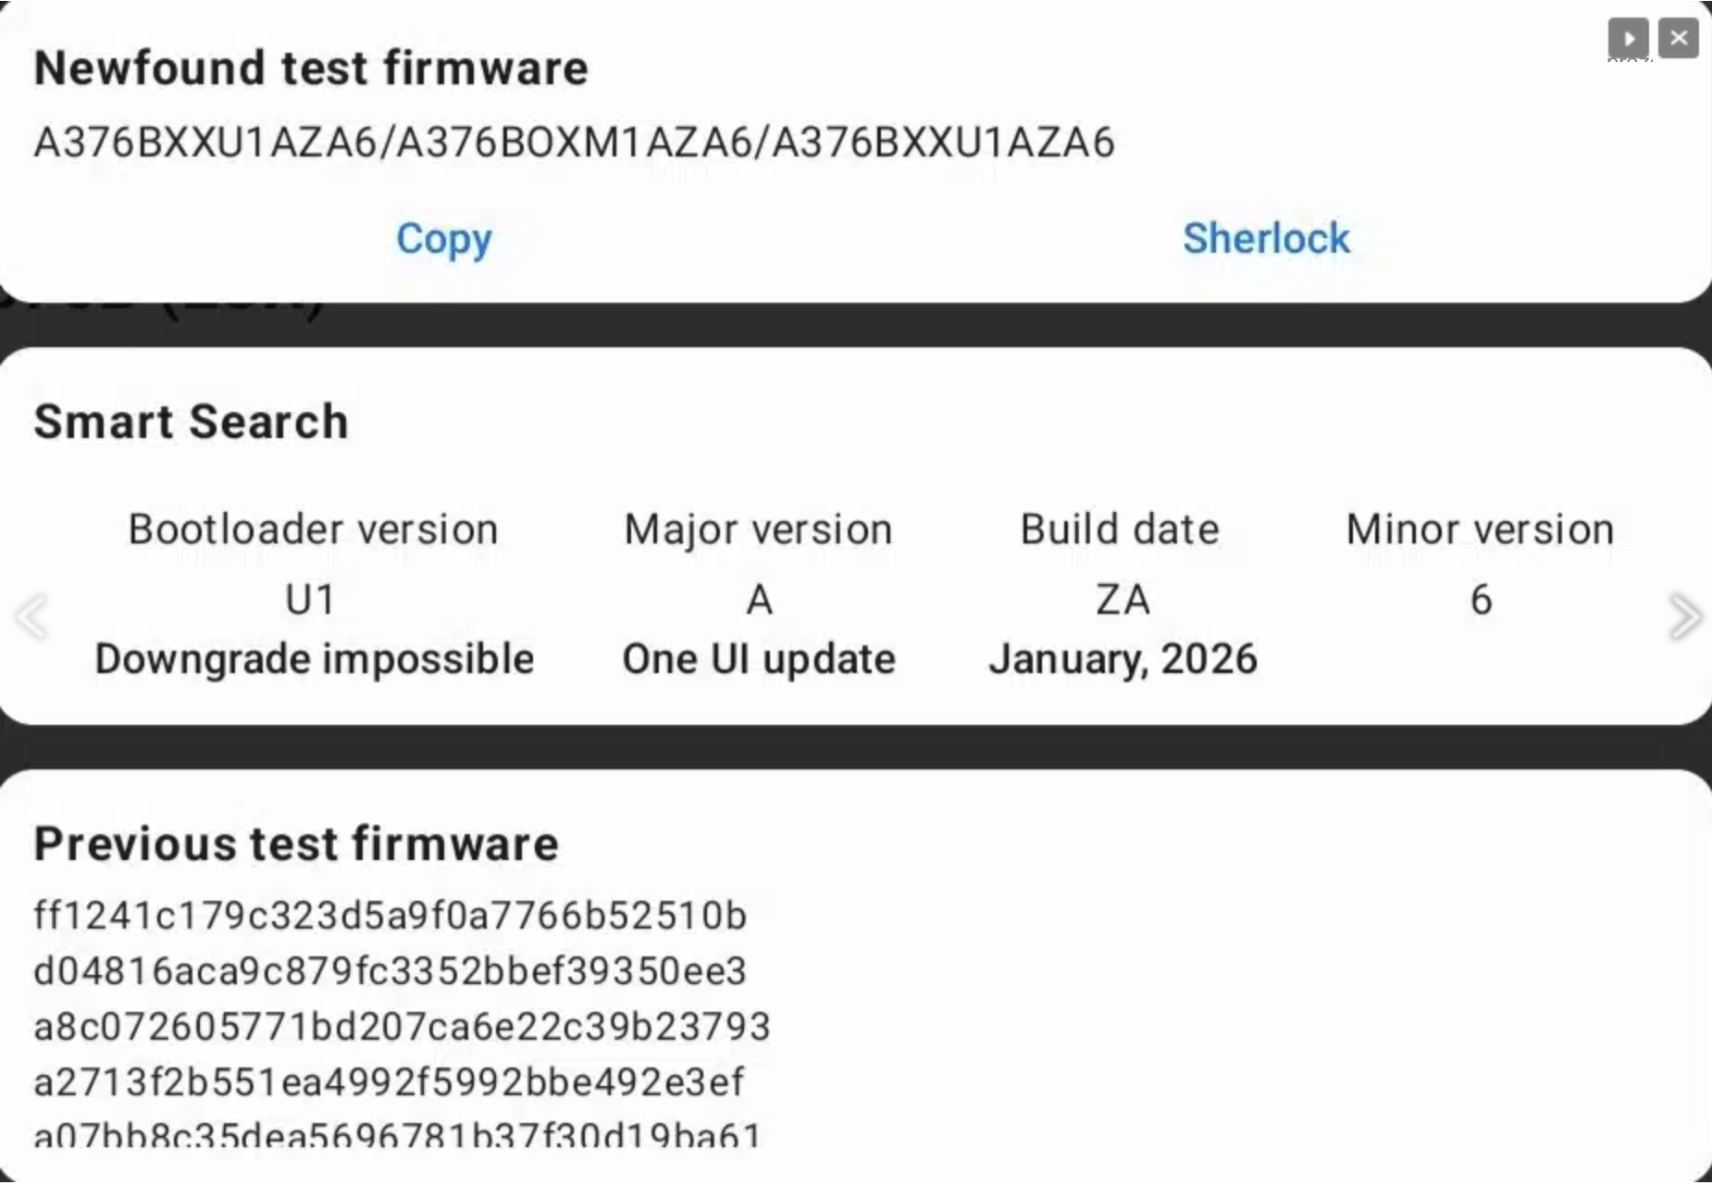Select previous firmware hash starting ff1241c1
Screen dimensions: 1712x1185
click(390, 916)
